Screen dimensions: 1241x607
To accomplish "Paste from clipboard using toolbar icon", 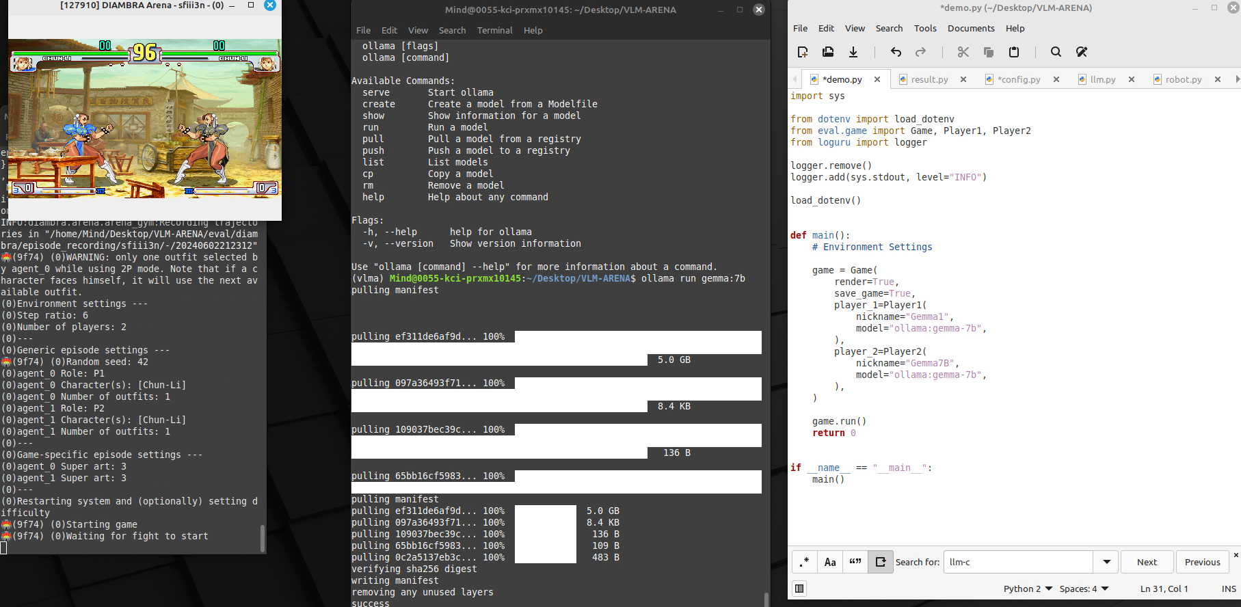I will pos(1014,52).
